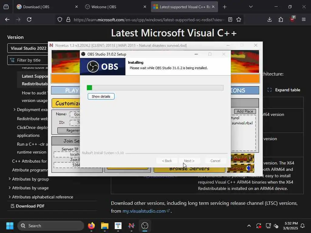Click the Server button in Novetus
The height and width of the screenshot is (233, 311).
241,168
